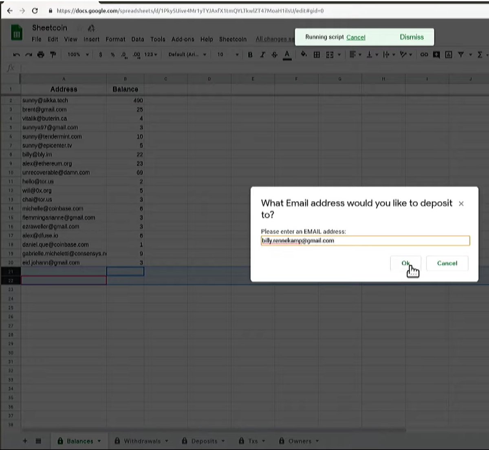This screenshot has width=489, height=450.
Task: Toggle bold formatting
Action: [x=250, y=55]
